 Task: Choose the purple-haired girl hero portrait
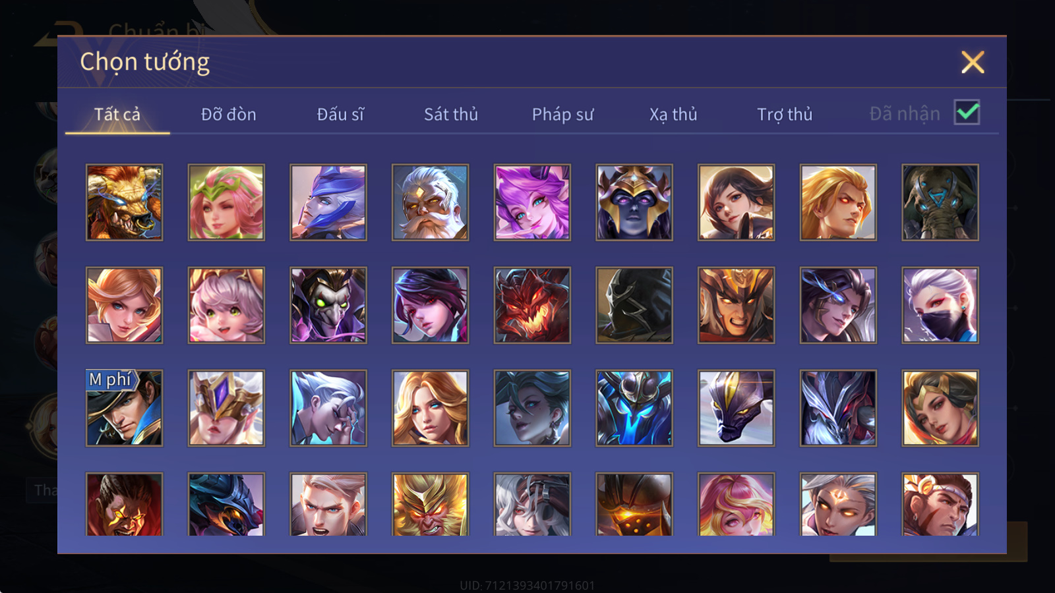[532, 202]
